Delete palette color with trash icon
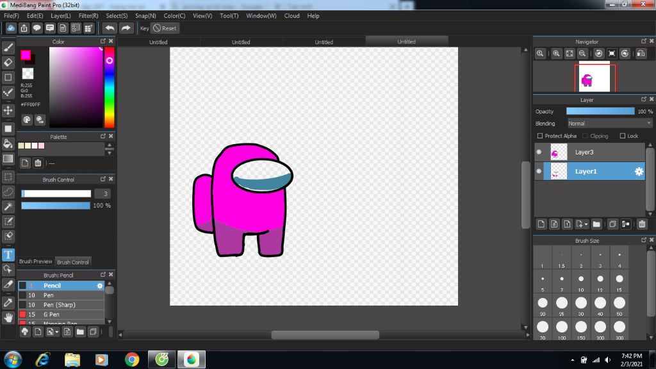 click(x=38, y=163)
